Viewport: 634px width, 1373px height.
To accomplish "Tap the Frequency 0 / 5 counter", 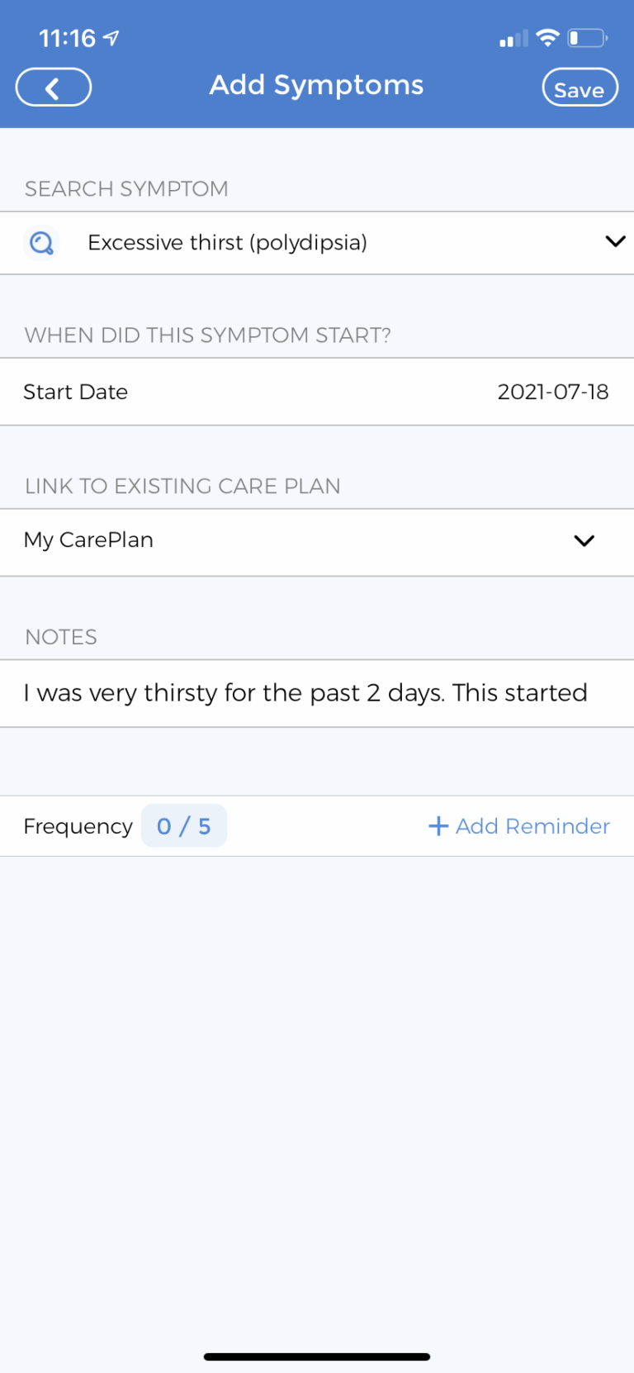I will [183, 825].
